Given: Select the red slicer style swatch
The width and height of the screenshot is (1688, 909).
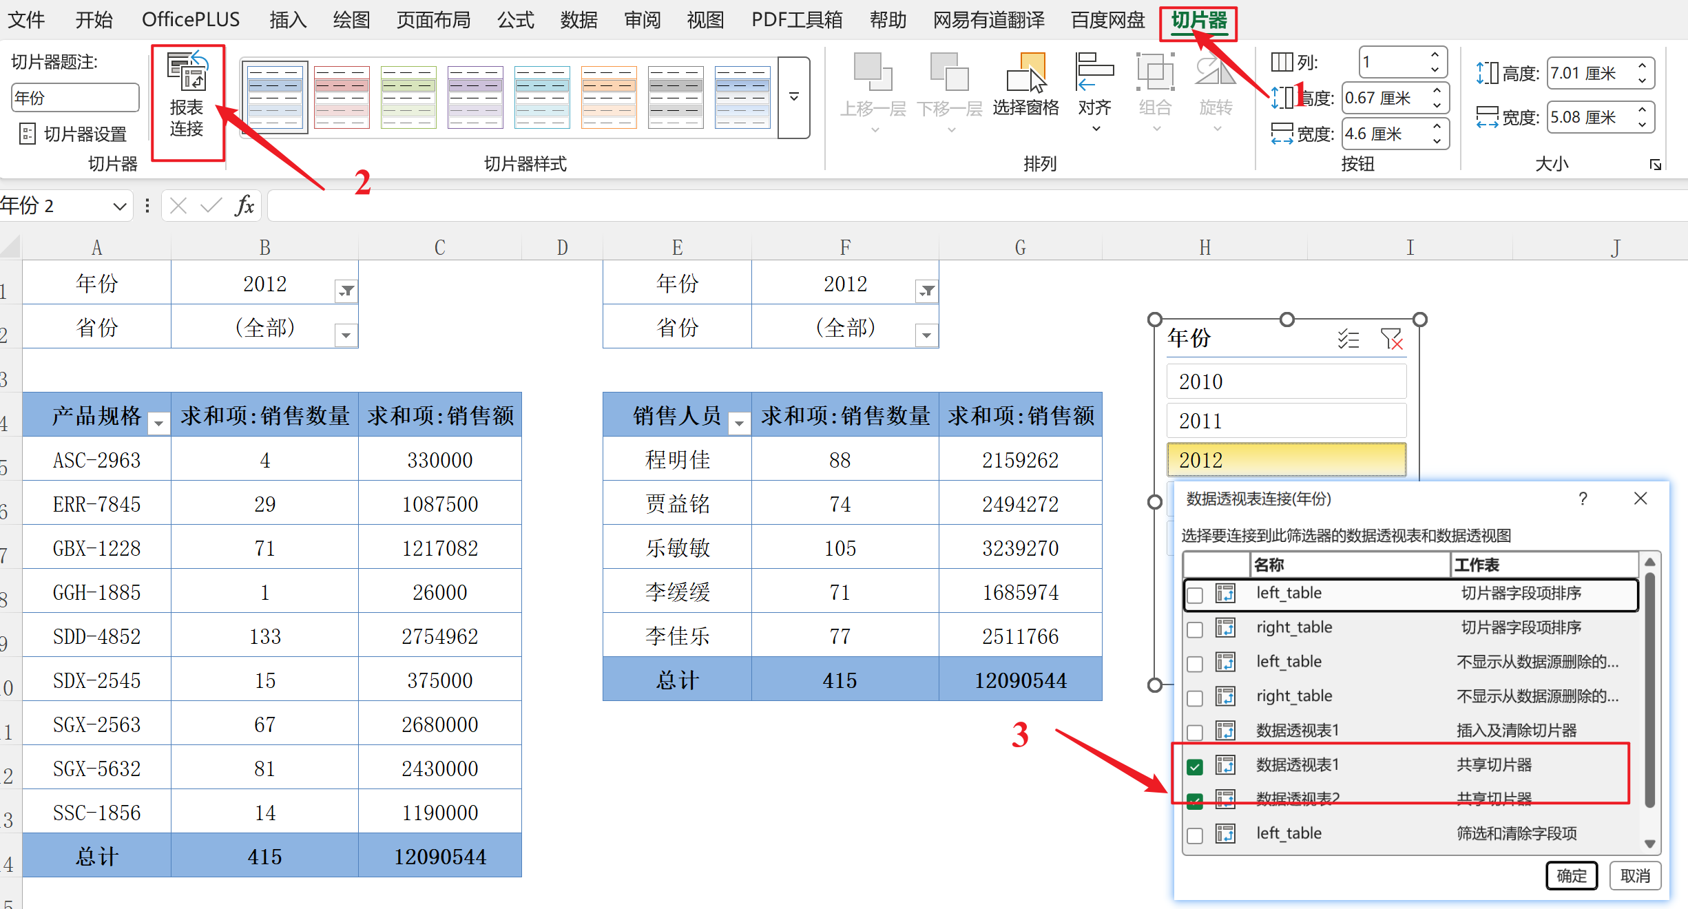Looking at the screenshot, I should [x=342, y=97].
